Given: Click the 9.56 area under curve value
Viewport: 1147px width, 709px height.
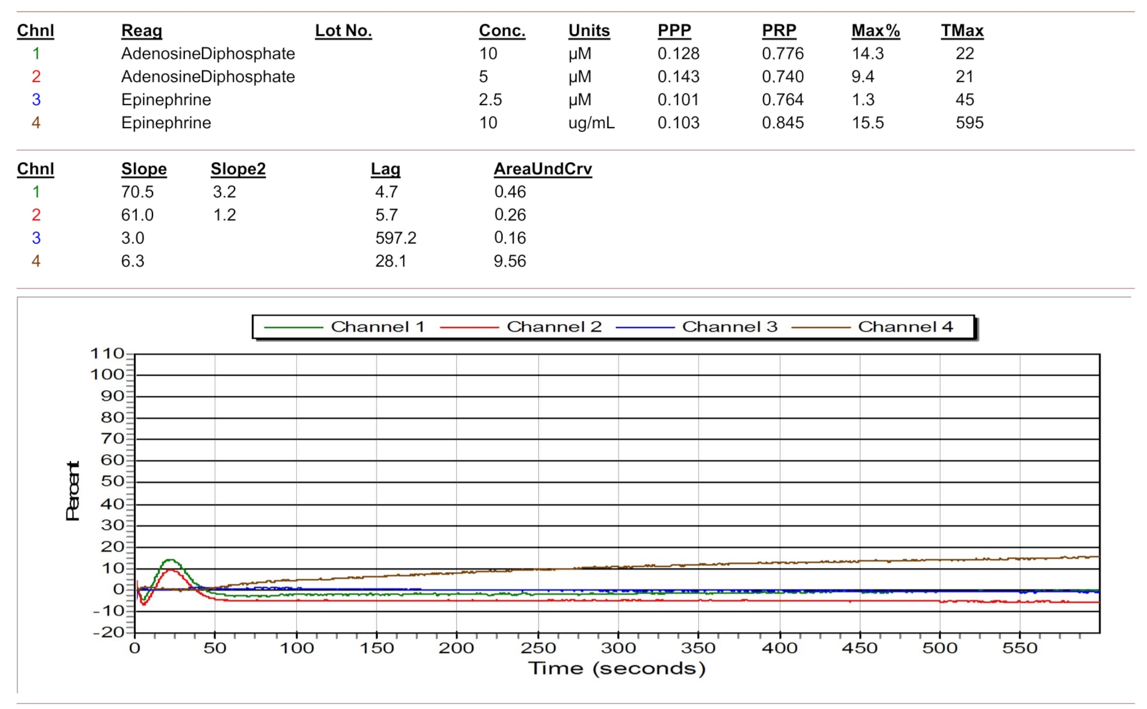Looking at the screenshot, I should pos(509,261).
